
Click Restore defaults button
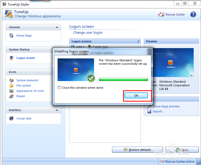coord(137,150)
